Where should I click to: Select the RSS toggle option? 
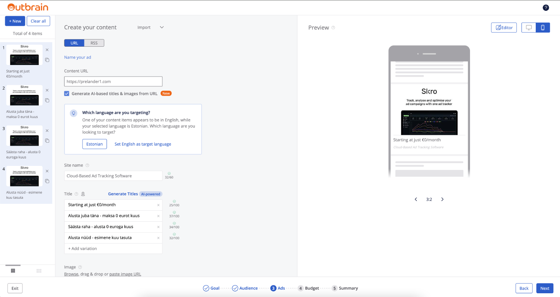(x=94, y=43)
